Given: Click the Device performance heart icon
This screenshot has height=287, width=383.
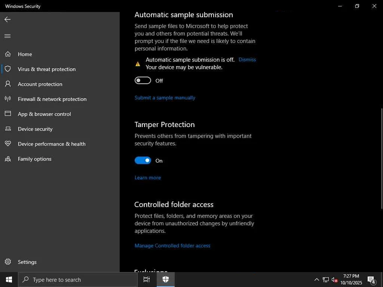Looking at the screenshot, I should (x=8, y=143).
